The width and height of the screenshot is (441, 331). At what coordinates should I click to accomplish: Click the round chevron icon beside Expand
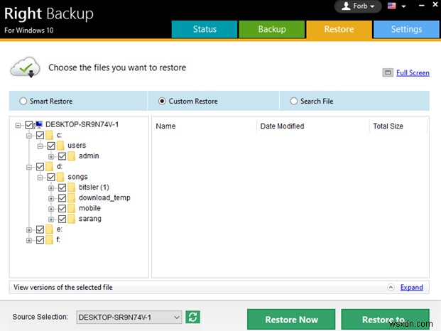(x=391, y=288)
